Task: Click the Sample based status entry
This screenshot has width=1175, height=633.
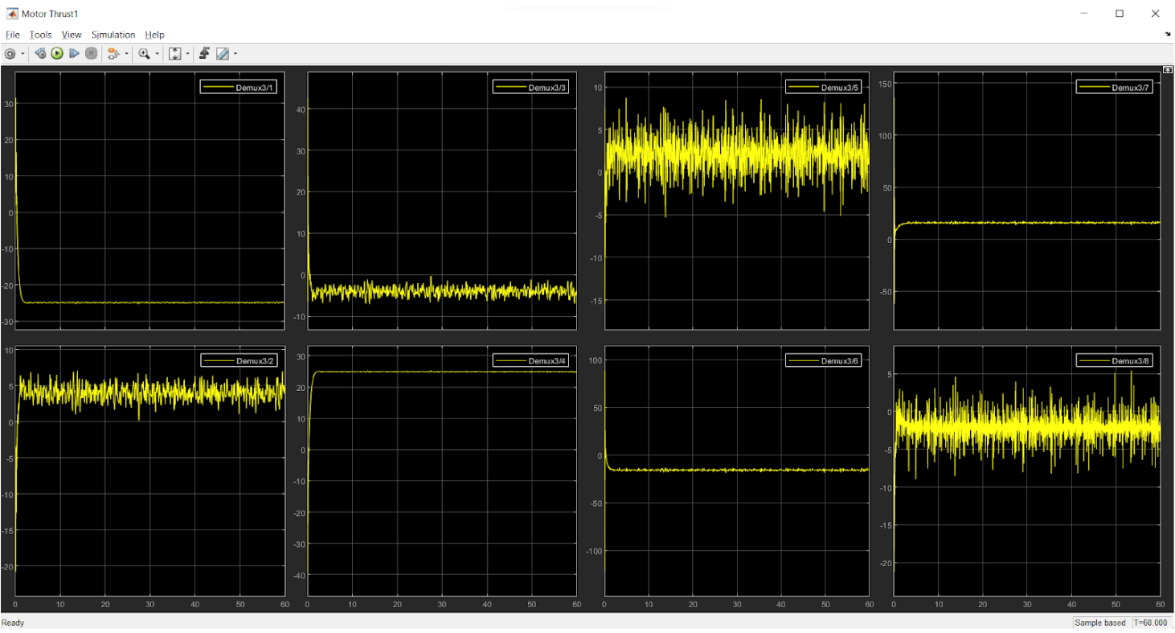Action: coord(1102,623)
